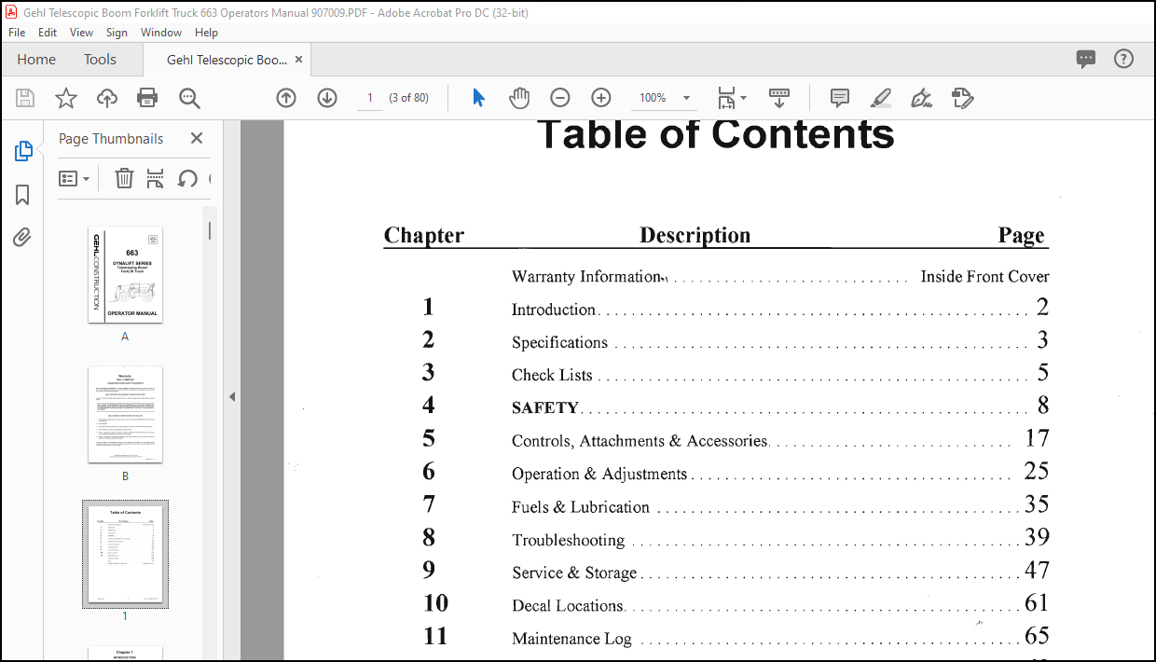Click the Save file icon
Image resolution: width=1156 pixels, height=662 pixels.
pyautogui.click(x=25, y=98)
